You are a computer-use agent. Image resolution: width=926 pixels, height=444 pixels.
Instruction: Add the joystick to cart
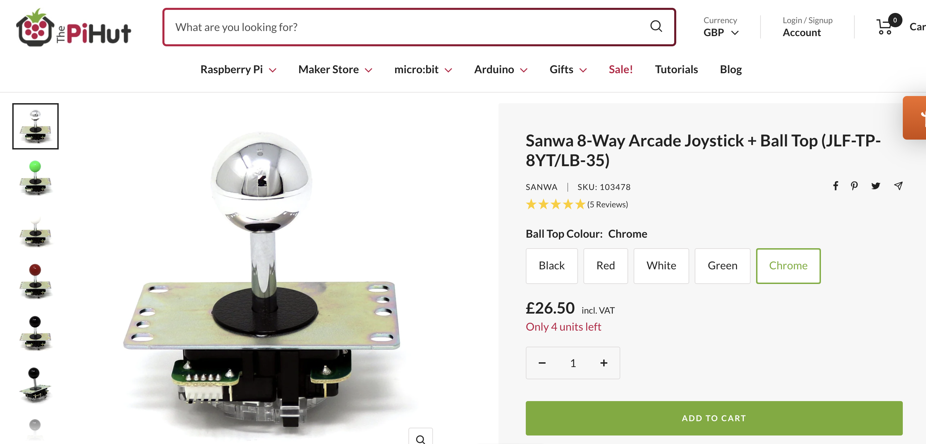coord(713,418)
